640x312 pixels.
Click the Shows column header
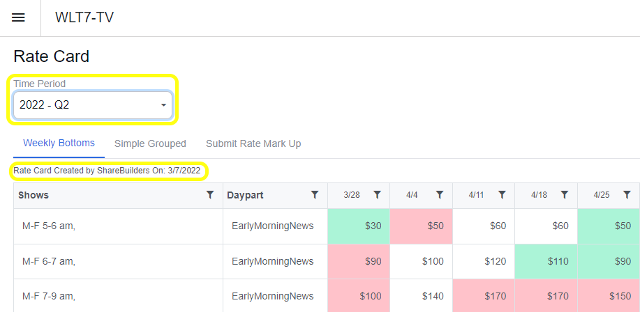coord(34,195)
